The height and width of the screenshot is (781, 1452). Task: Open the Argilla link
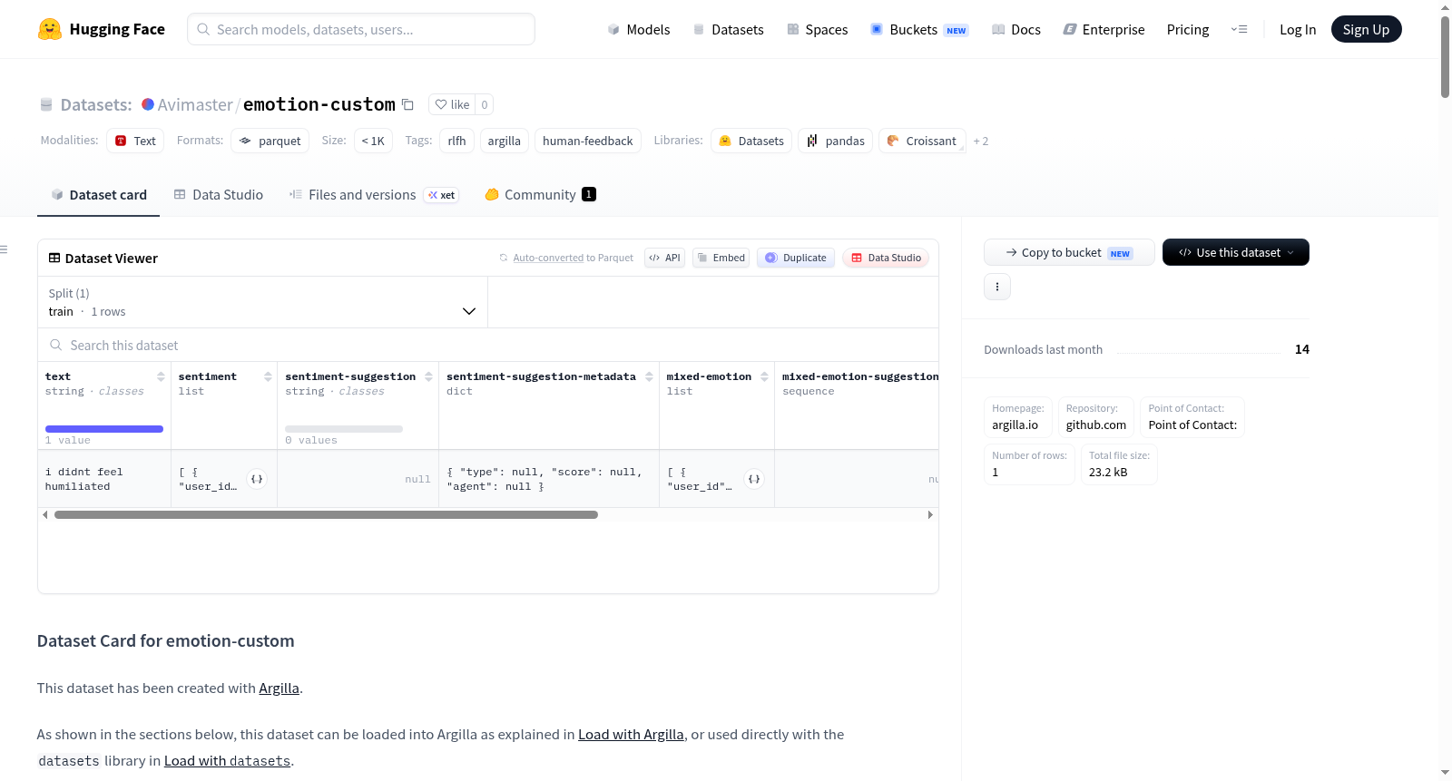click(x=279, y=688)
